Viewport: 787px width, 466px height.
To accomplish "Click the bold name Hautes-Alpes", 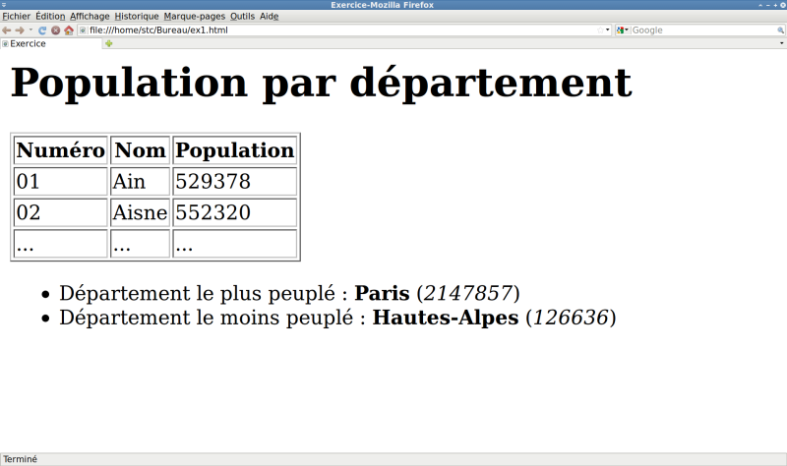I will coord(446,318).
